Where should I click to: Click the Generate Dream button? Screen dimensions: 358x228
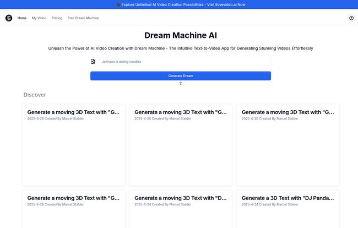click(181, 76)
